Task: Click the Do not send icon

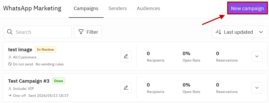Action: coord(10,64)
